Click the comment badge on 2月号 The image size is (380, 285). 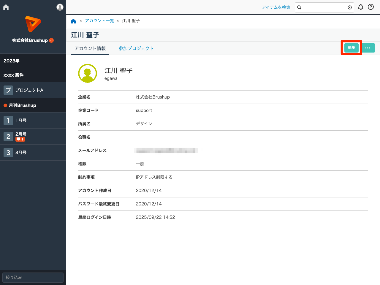pyautogui.click(x=20, y=140)
